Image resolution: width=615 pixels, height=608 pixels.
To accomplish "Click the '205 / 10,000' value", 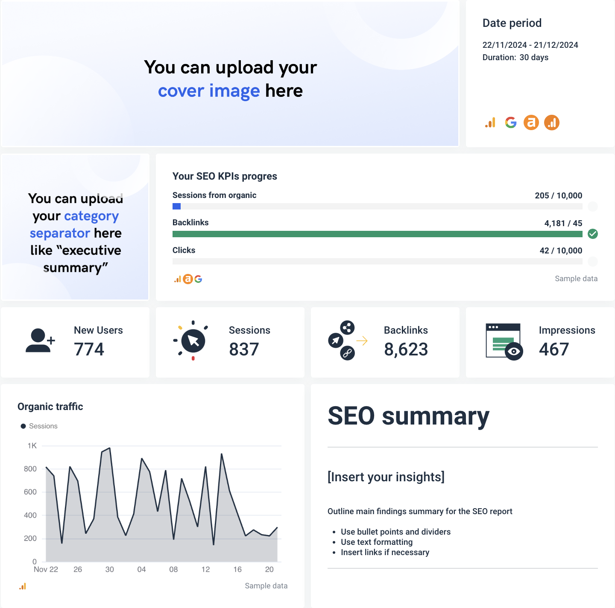I will tap(559, 196).
